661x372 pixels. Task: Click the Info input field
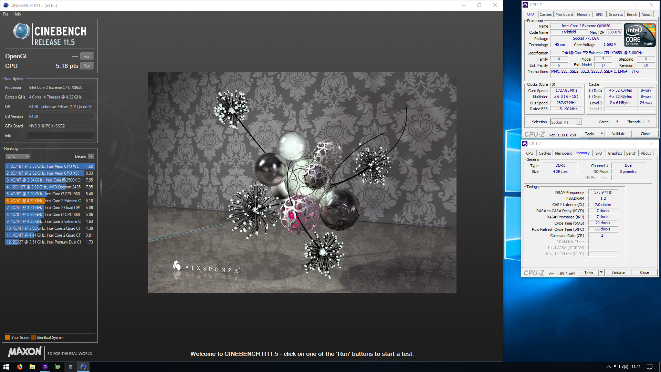[x=61, y=136]
